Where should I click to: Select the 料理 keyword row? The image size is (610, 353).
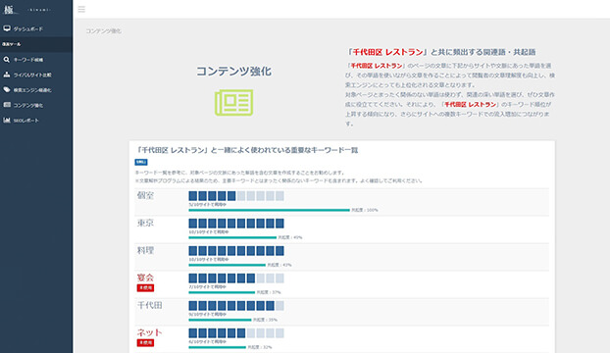(341, 257)
